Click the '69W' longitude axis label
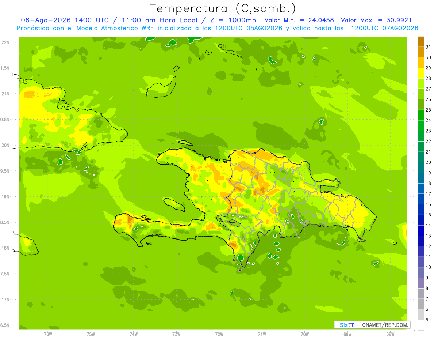The width and height of the screenshot is (438, 339). [347, 334]
